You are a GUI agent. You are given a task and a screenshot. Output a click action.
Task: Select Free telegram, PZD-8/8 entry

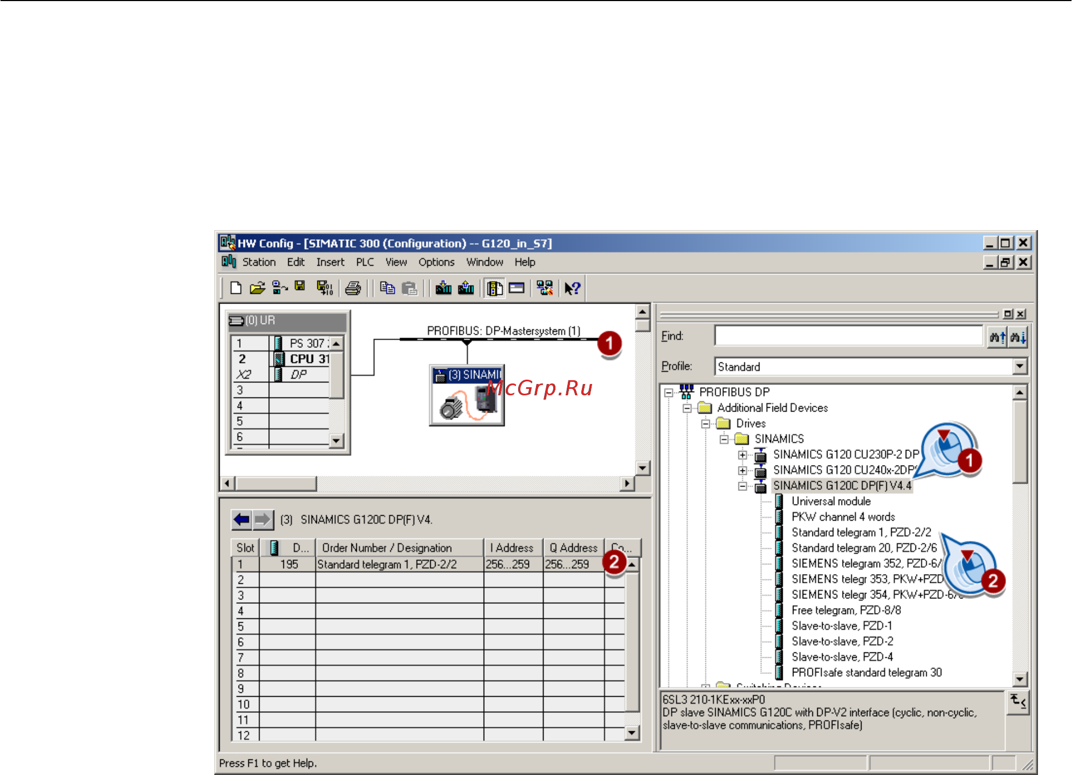(846, 610)
